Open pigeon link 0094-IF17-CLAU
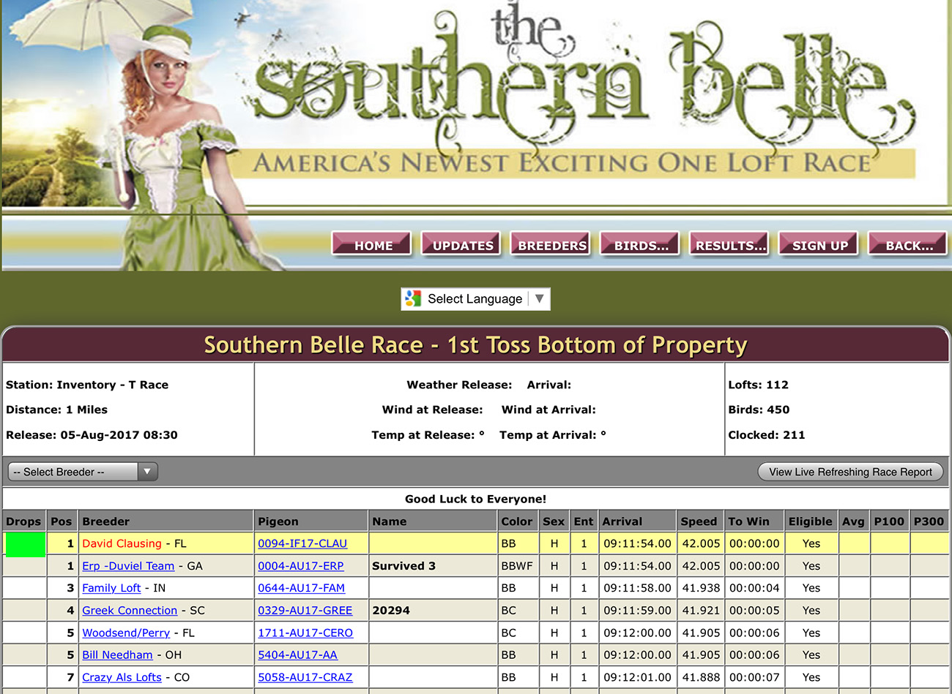This screenshot has width=952, height=694. [x=302, y=543]
